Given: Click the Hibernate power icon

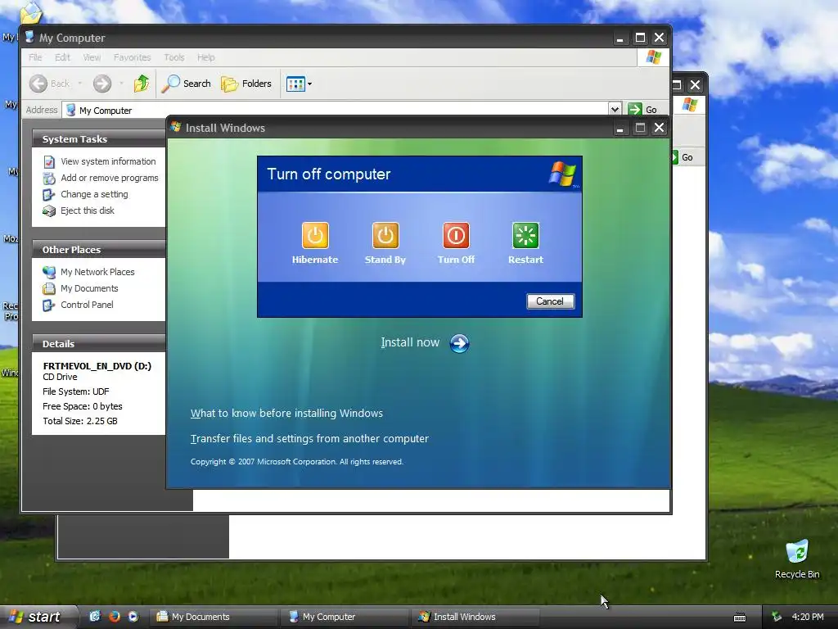Looking at the screenshot, I should coord(315,235).
